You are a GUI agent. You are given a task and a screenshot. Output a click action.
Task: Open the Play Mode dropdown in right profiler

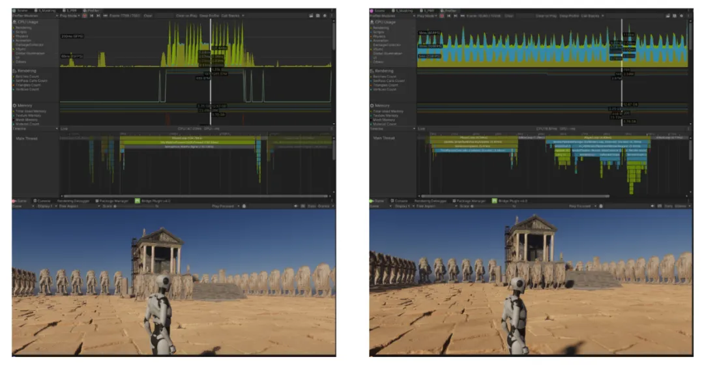[425, 16]
